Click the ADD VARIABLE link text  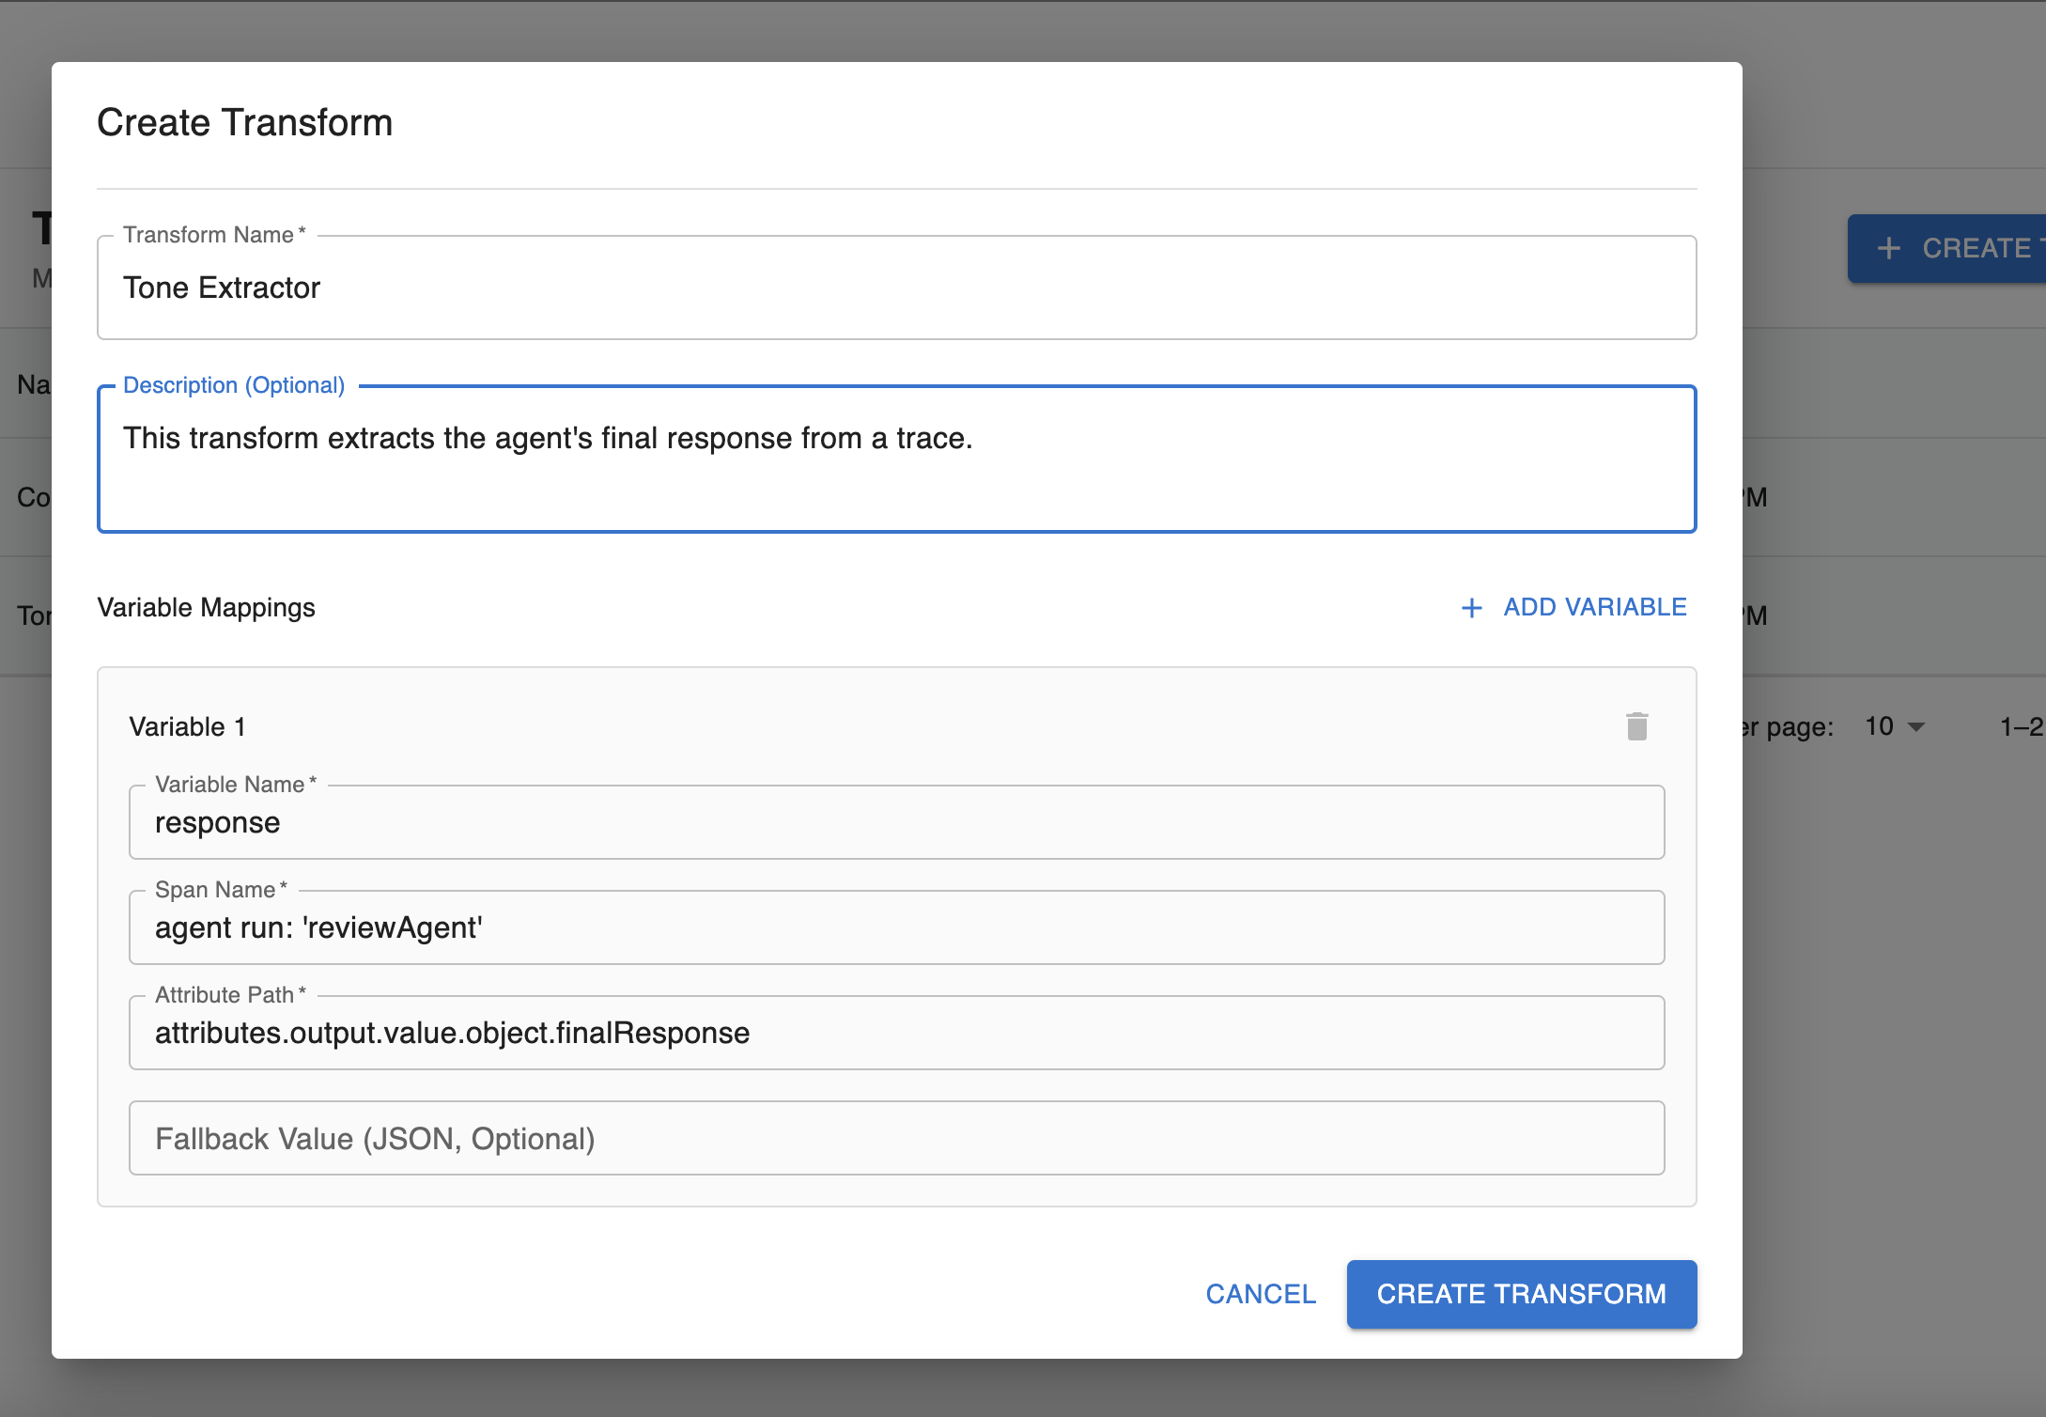[1594, 607]
